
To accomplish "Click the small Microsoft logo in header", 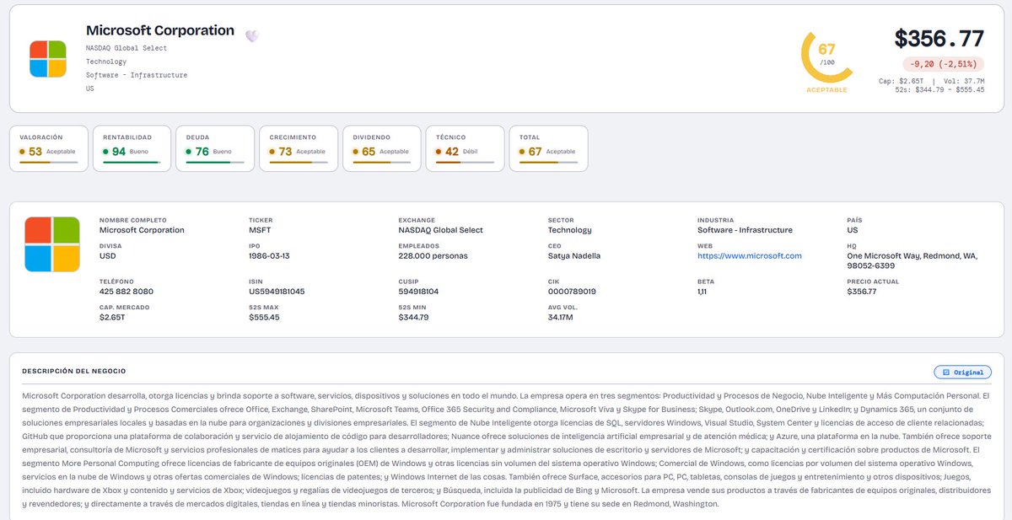I will click(48, 59).
